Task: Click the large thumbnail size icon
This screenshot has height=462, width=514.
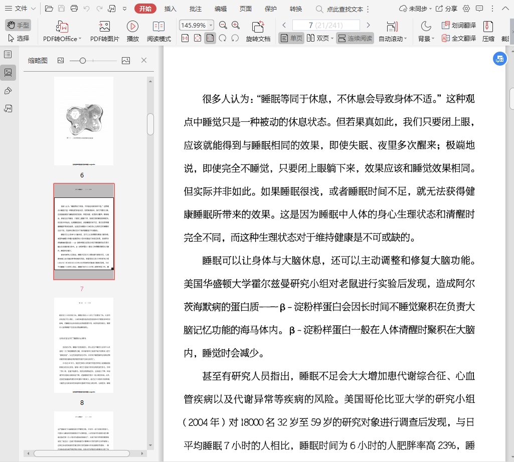Action: tap(126, 60)
